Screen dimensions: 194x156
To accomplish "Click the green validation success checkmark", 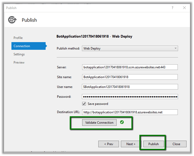I will (x=122, y=122).
